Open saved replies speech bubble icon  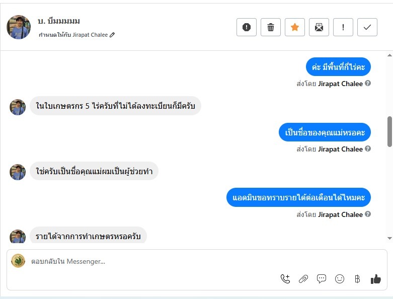pyautogui.click(x=322, y=279)
